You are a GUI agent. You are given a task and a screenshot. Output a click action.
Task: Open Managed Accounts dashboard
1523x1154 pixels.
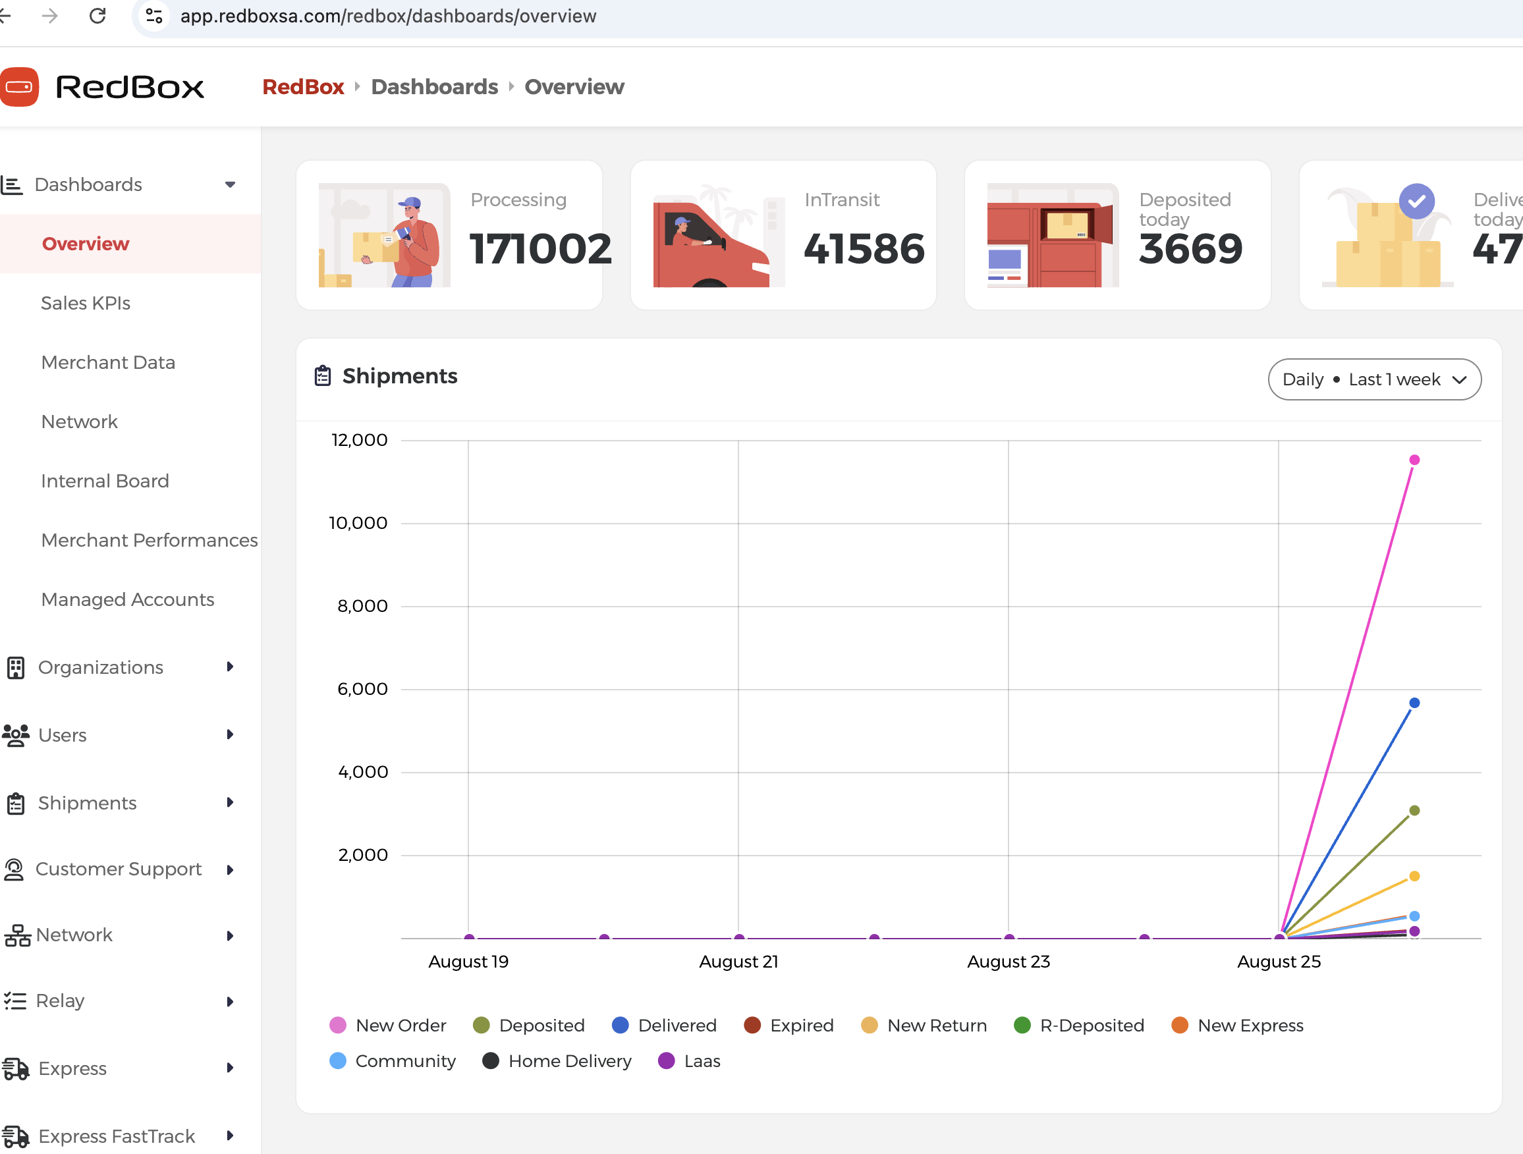[x=127, y=599]
